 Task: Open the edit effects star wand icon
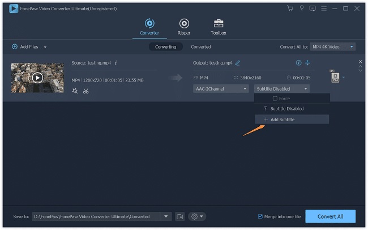[75, 91]
